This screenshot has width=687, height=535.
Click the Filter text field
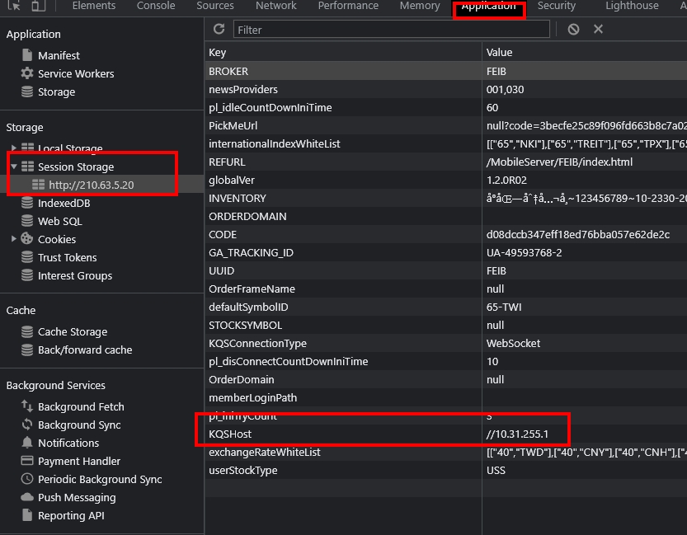[391, 29]
